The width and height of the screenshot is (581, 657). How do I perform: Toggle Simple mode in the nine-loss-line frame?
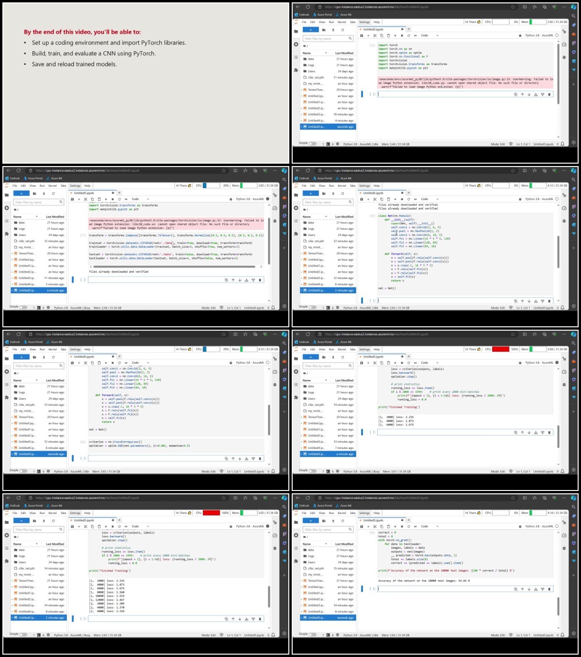(23, 635)
